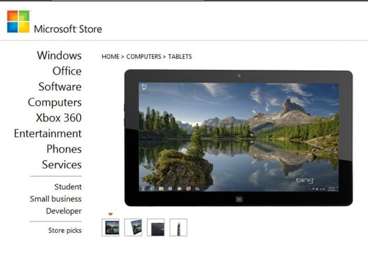The width and height of the screenshot is (368, 276).
Task: Select Computers in the sidebar
Action: [55, 103]
